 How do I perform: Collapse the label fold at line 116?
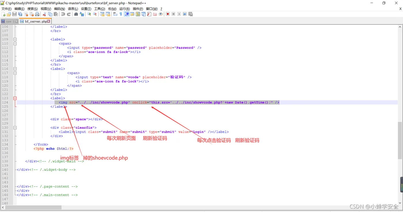(15, 69)
